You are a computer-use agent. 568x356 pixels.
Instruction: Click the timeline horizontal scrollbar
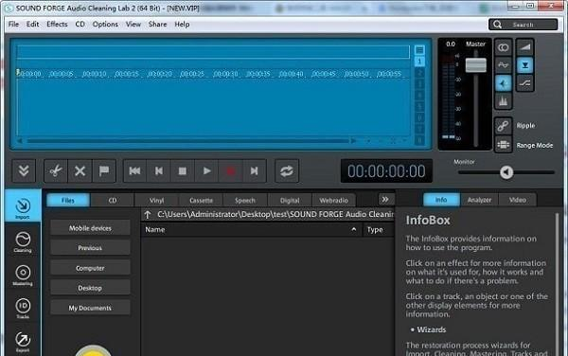pyautogui.click(x=187, y=141)
